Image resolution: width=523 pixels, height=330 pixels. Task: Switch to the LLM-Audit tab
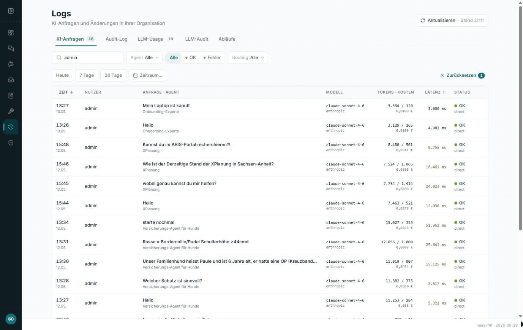coord(196,39)
